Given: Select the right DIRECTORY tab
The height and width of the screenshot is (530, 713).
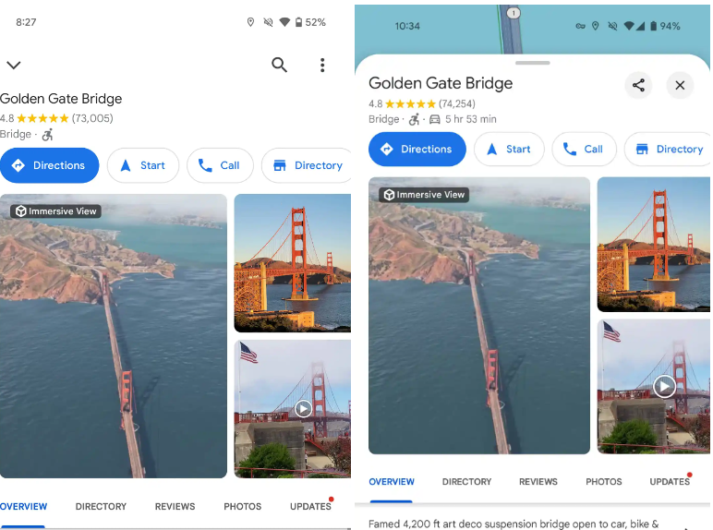Looking at the screenshot, I should 466,481.
